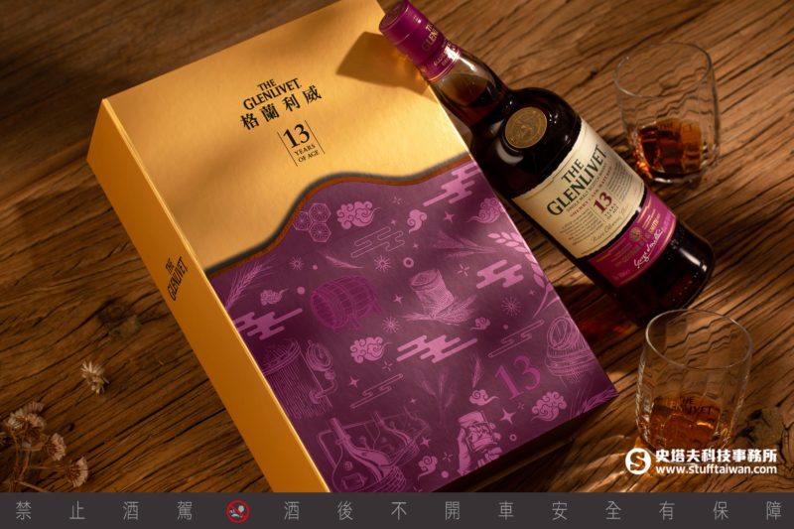Click the purple "13" on the box pattern
Screen dimensions: 794x529
coord(517,377)
